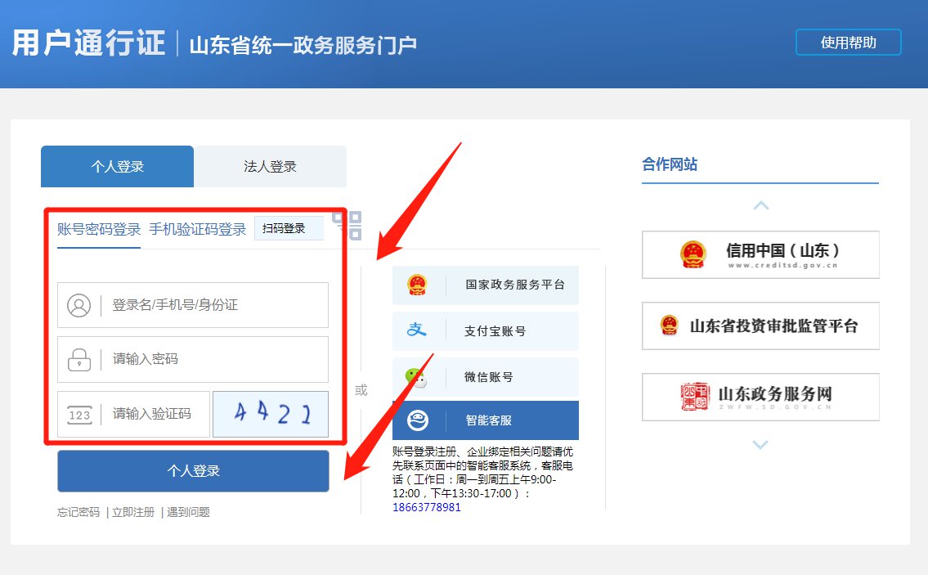Click the padlock icon in password field

(x=78, y=359)
